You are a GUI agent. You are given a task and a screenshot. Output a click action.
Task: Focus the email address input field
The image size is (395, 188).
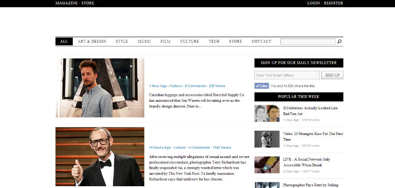pos(287,75)
